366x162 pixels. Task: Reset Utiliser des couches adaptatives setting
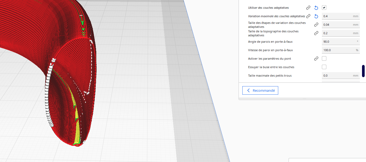point(316,8)
